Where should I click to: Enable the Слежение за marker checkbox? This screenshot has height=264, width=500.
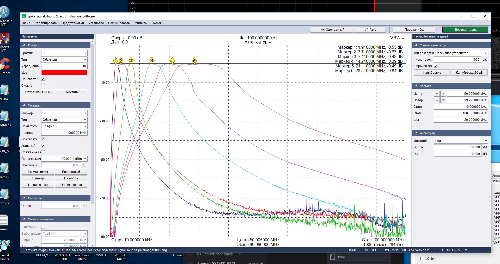click(43, 152)
